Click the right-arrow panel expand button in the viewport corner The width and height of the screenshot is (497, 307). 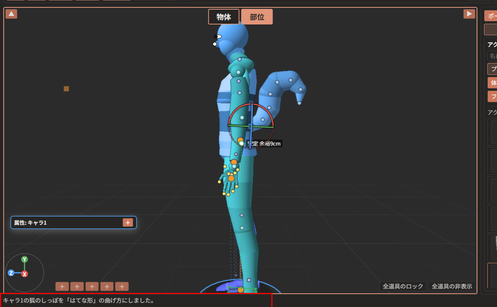coord(469,14)
